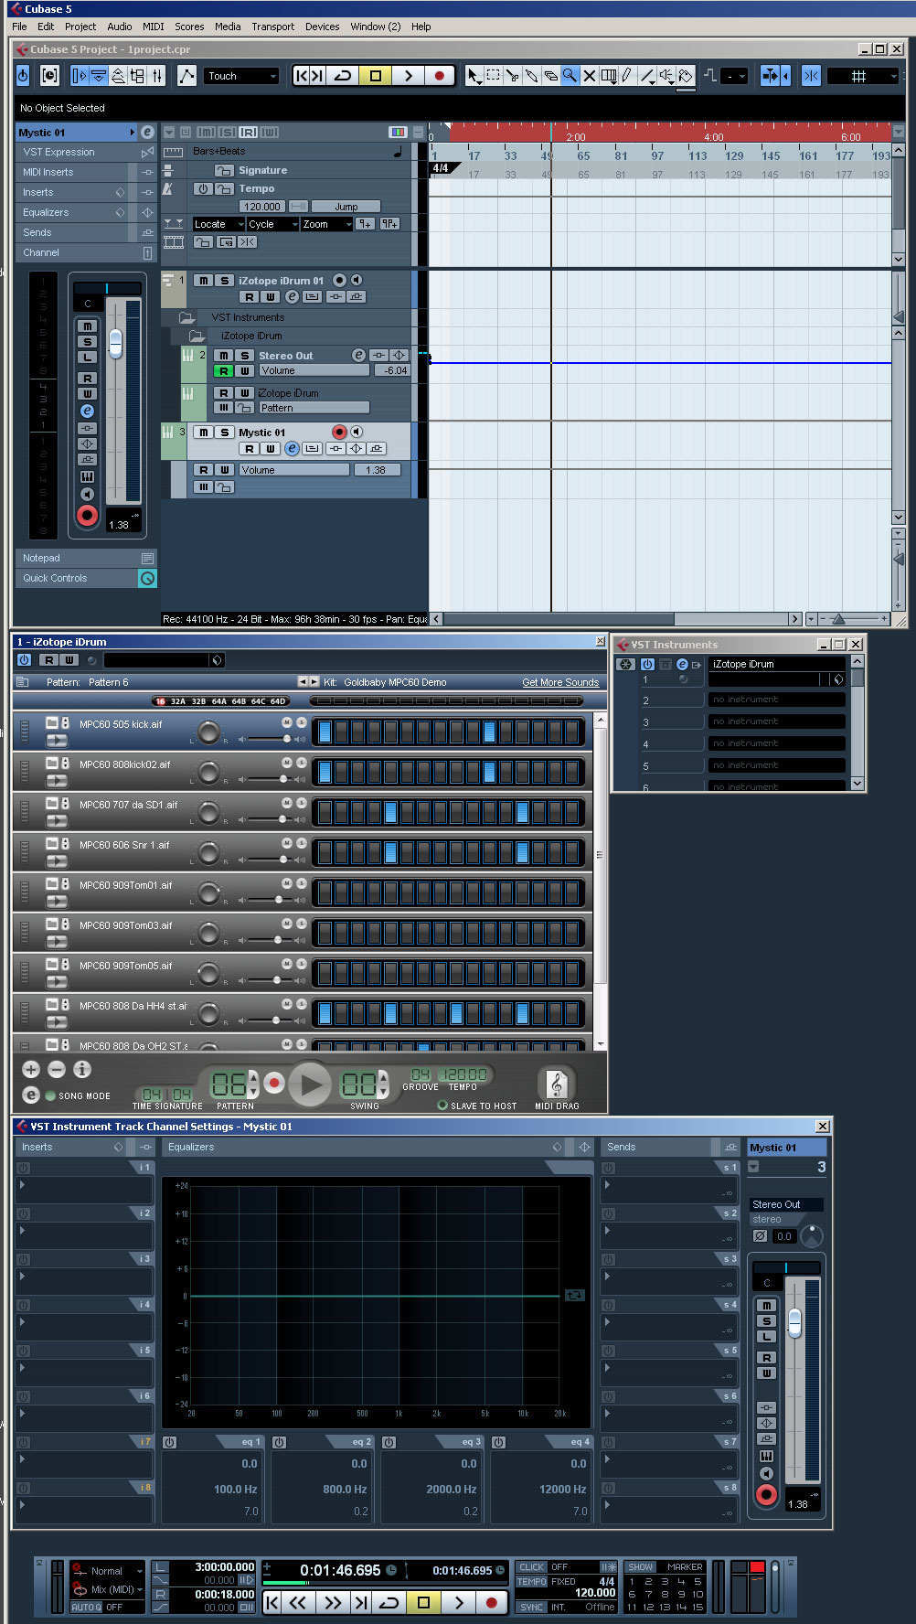
Task: Click Play in project toolbar
Action: 408,76
